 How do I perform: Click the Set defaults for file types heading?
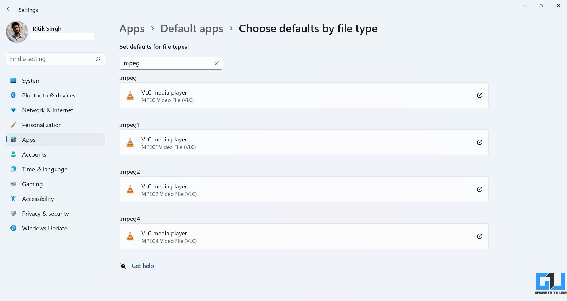(x=153, y=47)
